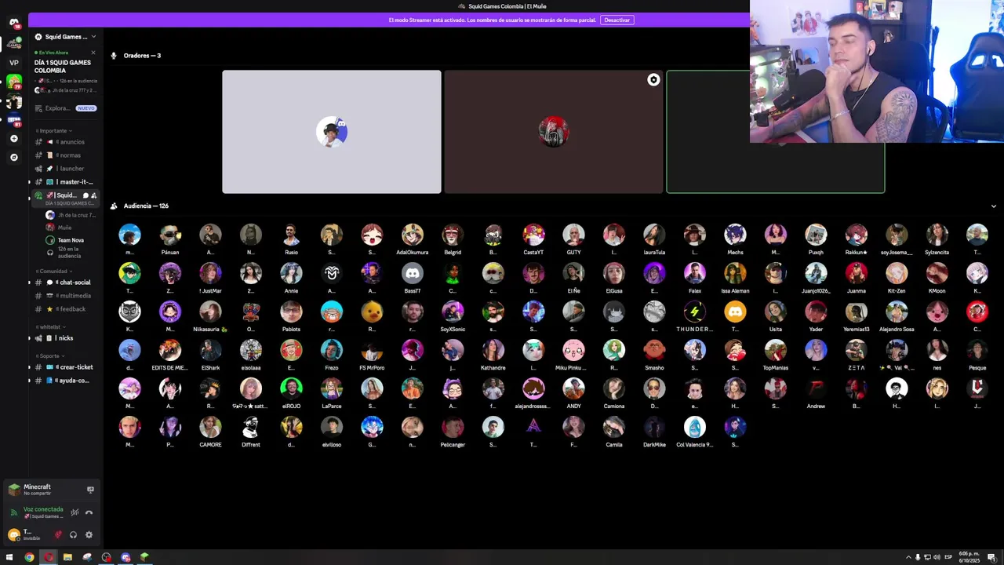Open the green server icon with 79 badge
This screenshot has width=1004, height=565.
point(13,82)
